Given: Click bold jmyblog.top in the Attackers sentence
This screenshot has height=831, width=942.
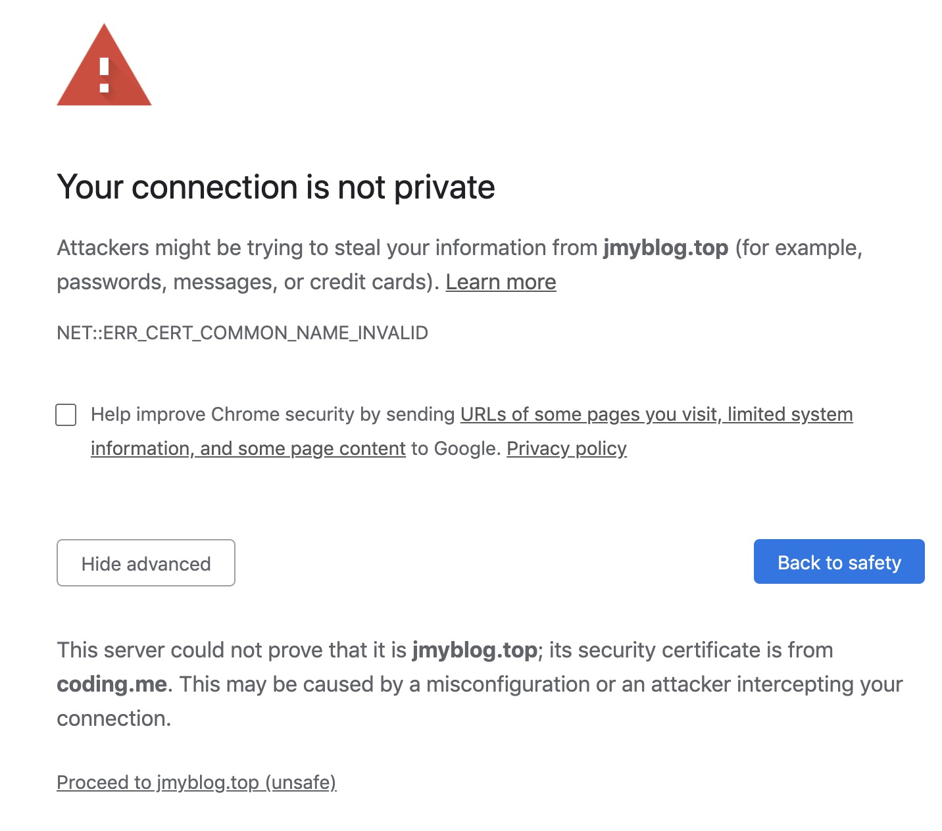Looking at the screenshot, I should click(x=666, y=248).
